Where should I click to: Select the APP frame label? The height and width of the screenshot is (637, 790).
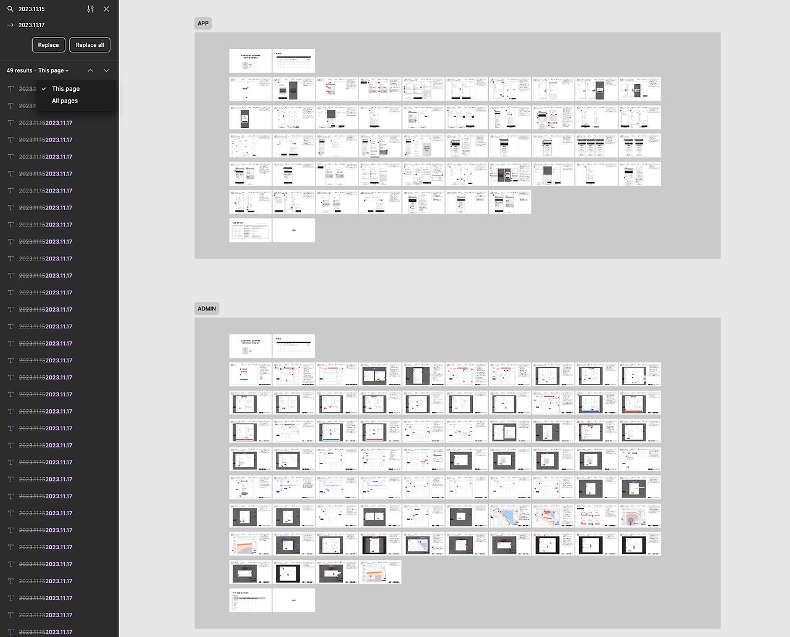203,23
